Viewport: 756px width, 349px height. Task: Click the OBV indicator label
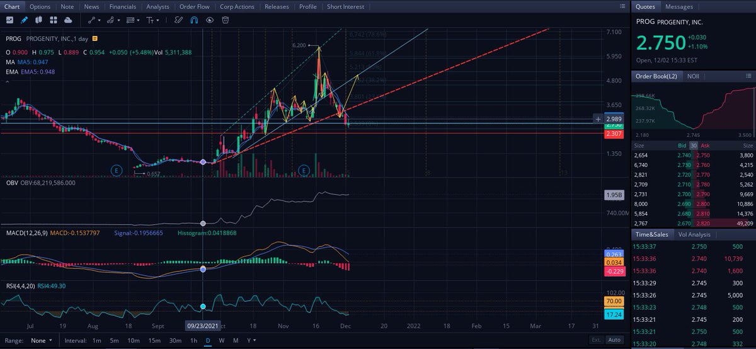[11, 183]
